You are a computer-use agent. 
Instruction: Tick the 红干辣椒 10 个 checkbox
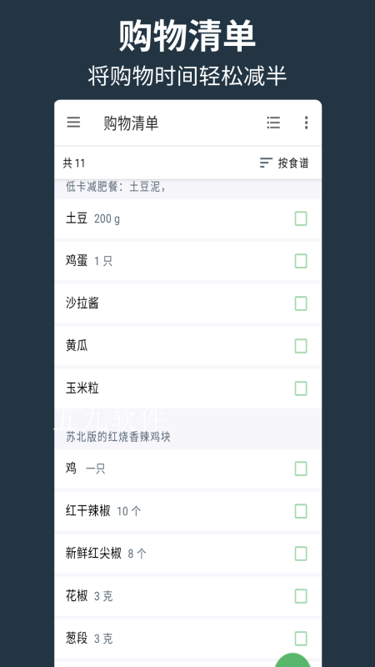point(301,511)
